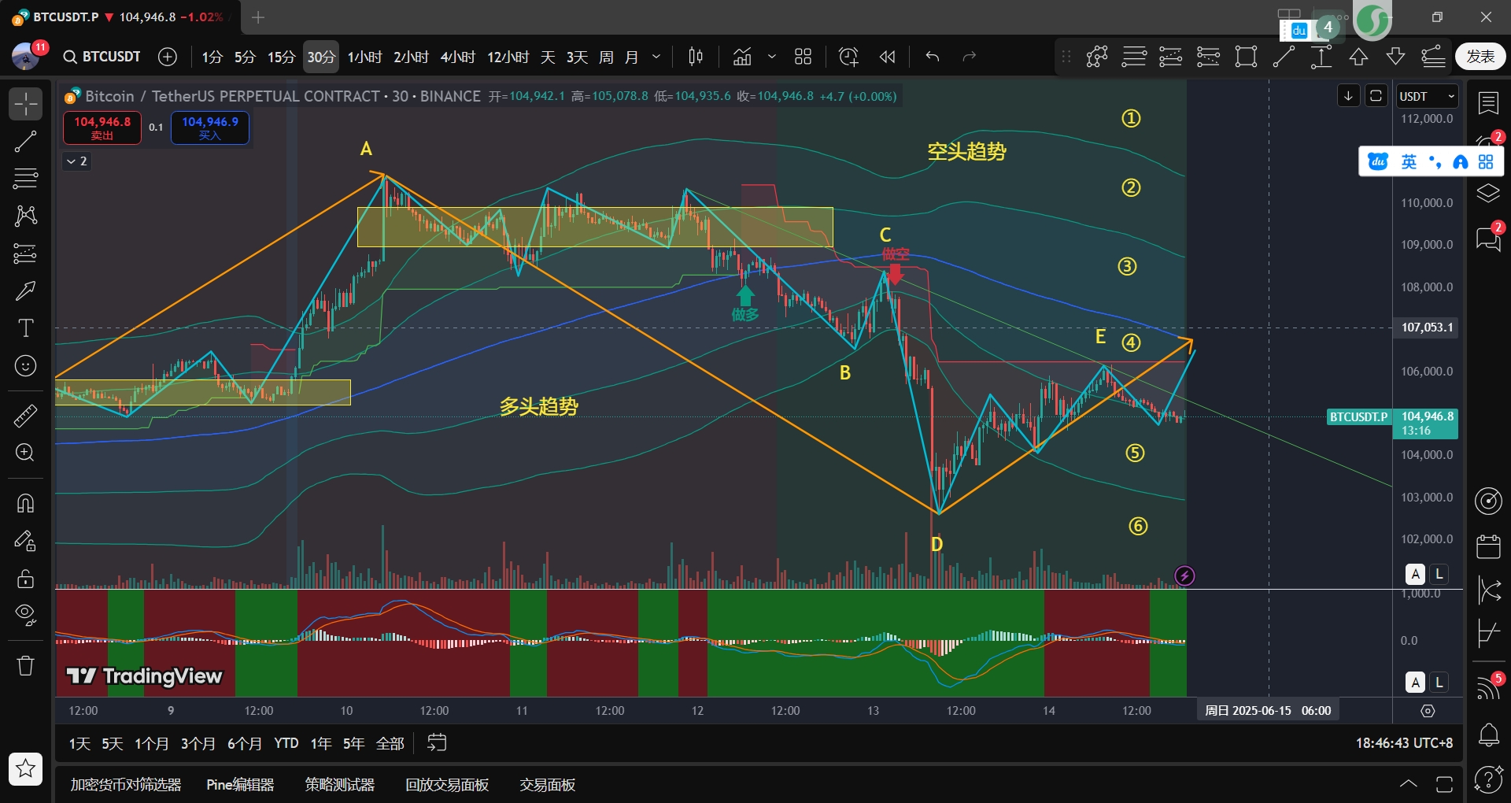Viewport: 1511px width, 803px height.
Task: Set chart range to 全部
Action: [x=390, y=743]
